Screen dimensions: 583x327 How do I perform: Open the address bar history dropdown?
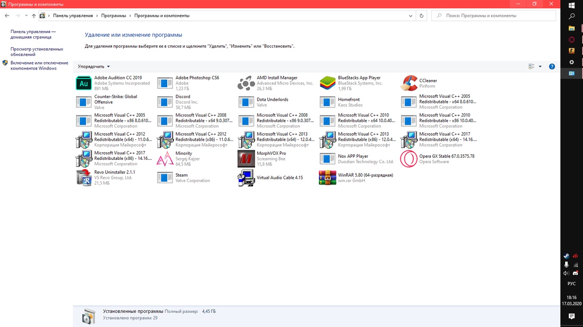411,15
